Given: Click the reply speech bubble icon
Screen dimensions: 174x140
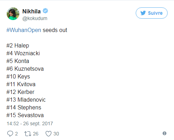Looking at the screenshot, I should tap(10, 134).
